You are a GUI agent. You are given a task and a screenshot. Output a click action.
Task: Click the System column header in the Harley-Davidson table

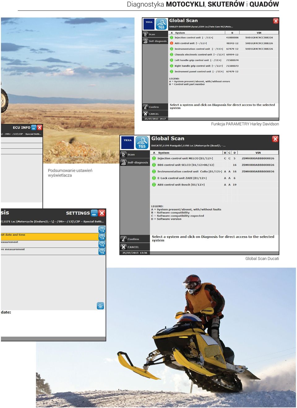[180, 33]
